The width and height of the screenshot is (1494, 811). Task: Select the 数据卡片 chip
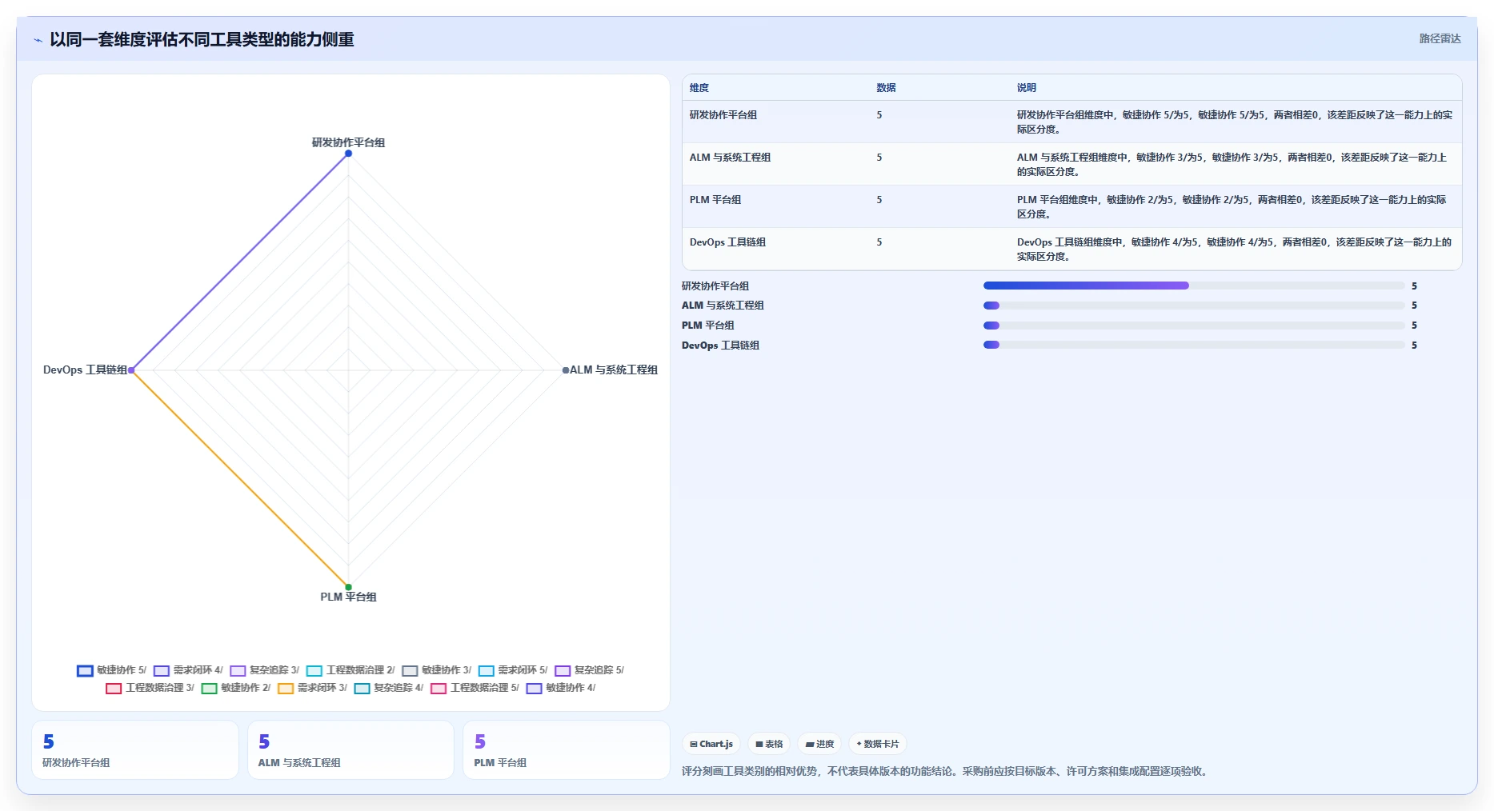coord(877,744)
